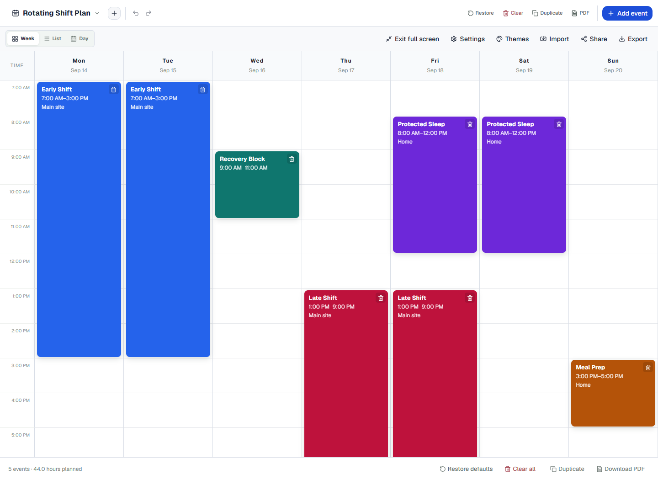Click Duplicate in the top bar

pos(547,13)
